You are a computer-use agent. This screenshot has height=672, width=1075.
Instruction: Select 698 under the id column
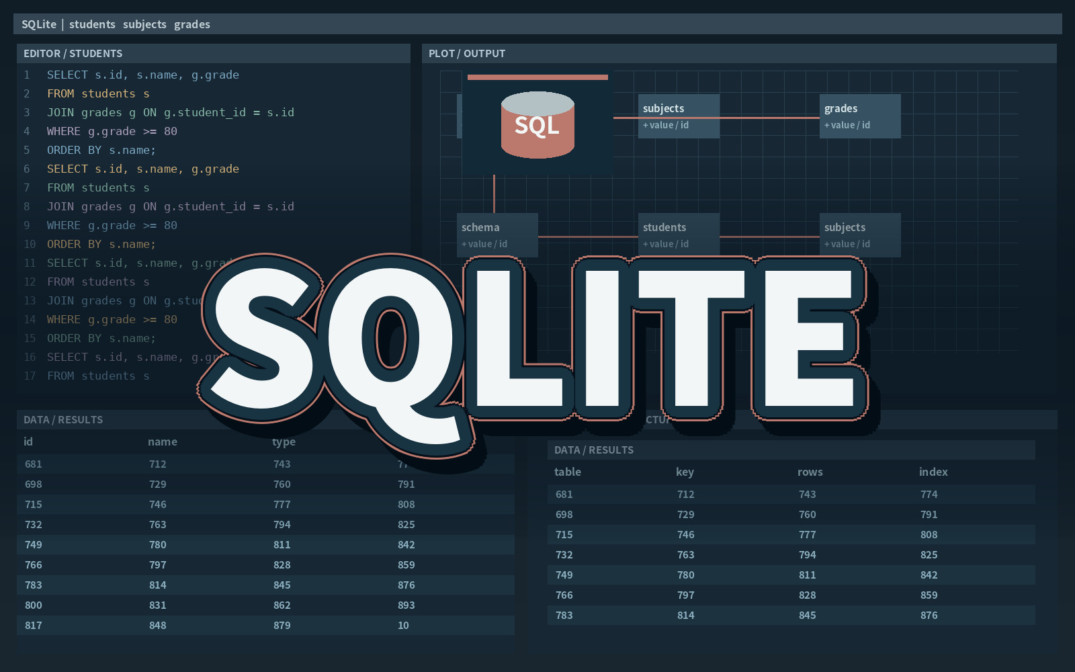click(x=34, y=484)
